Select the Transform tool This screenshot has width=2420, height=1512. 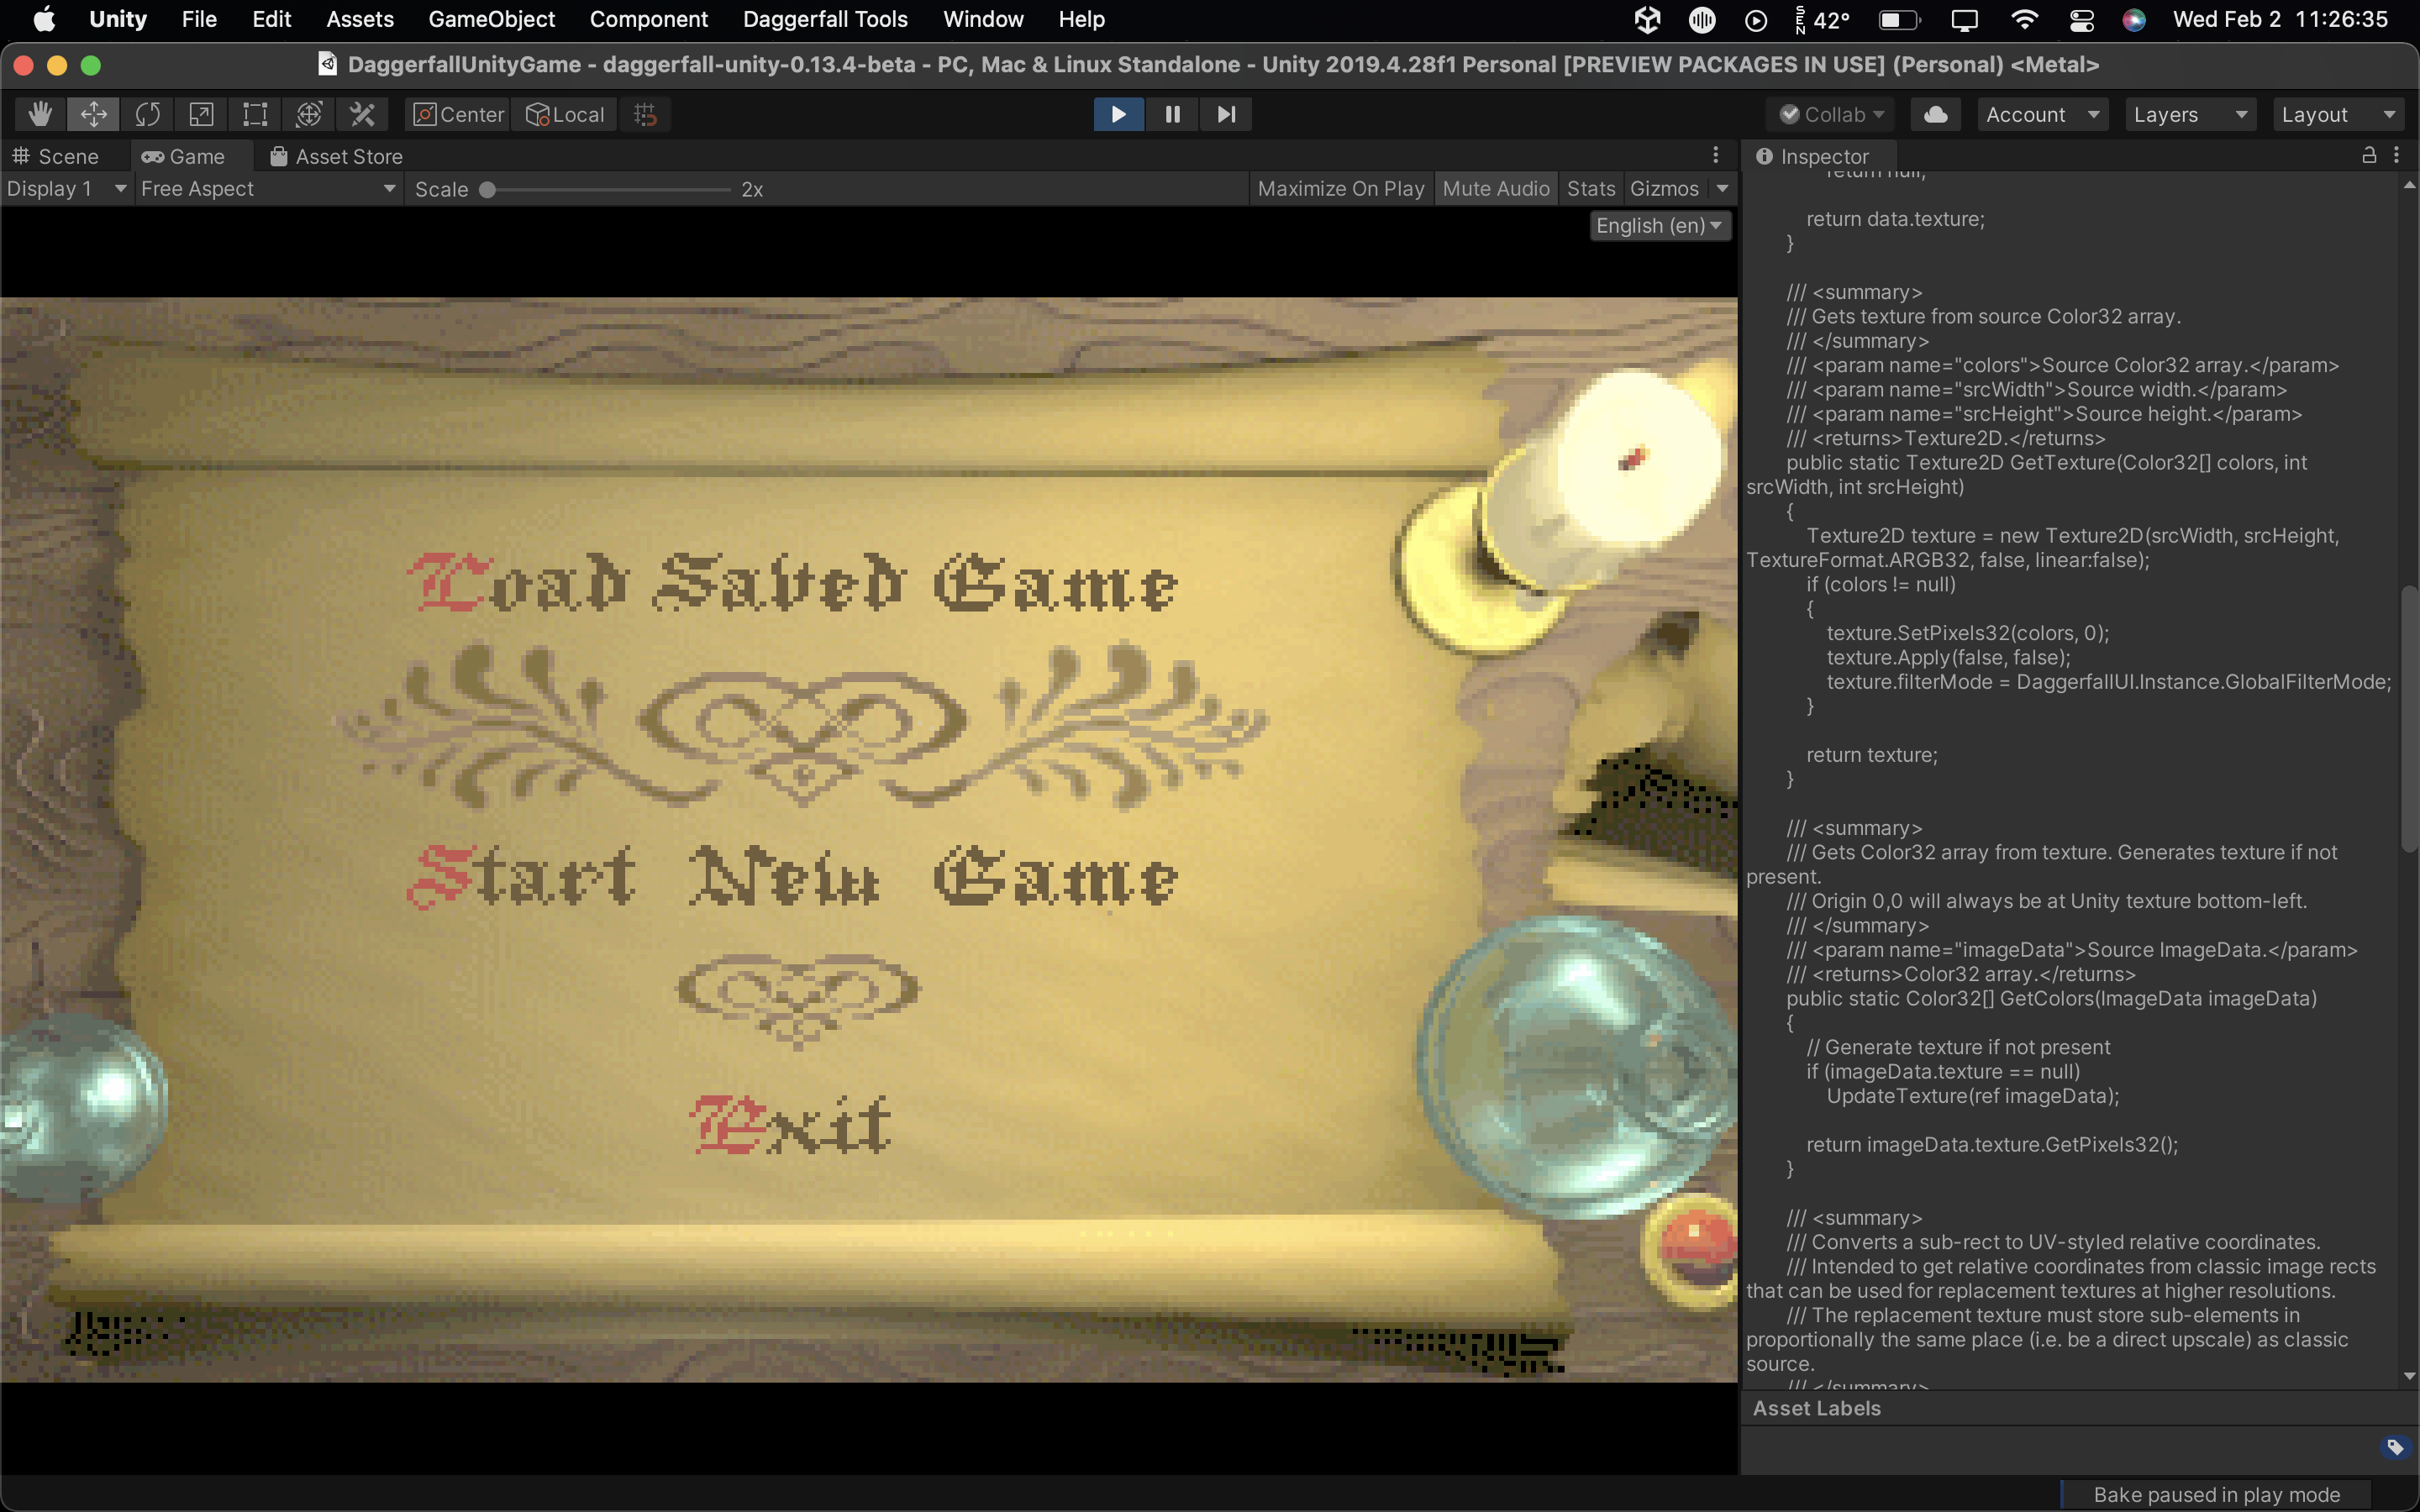click(309, 114)
